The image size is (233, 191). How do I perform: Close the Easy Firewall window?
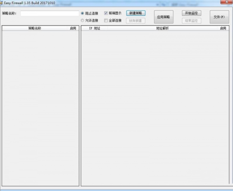click(x=227, y=3)
